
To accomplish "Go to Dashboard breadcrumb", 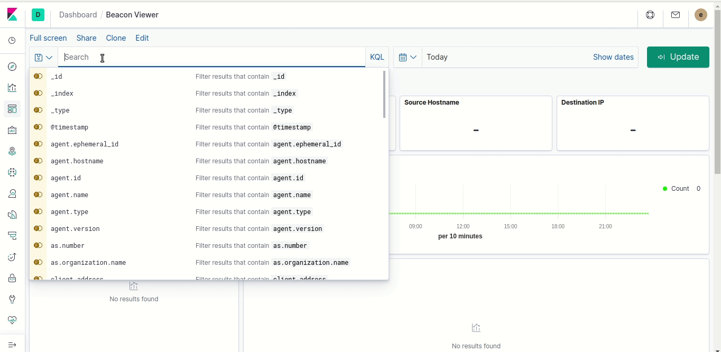I will [78, 15].
